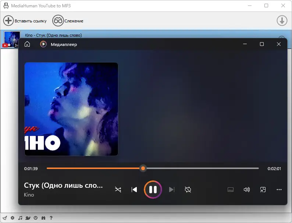Open help question mark icon
The image size is (292, 223).
pyautogui.click(x=51, y=218)
